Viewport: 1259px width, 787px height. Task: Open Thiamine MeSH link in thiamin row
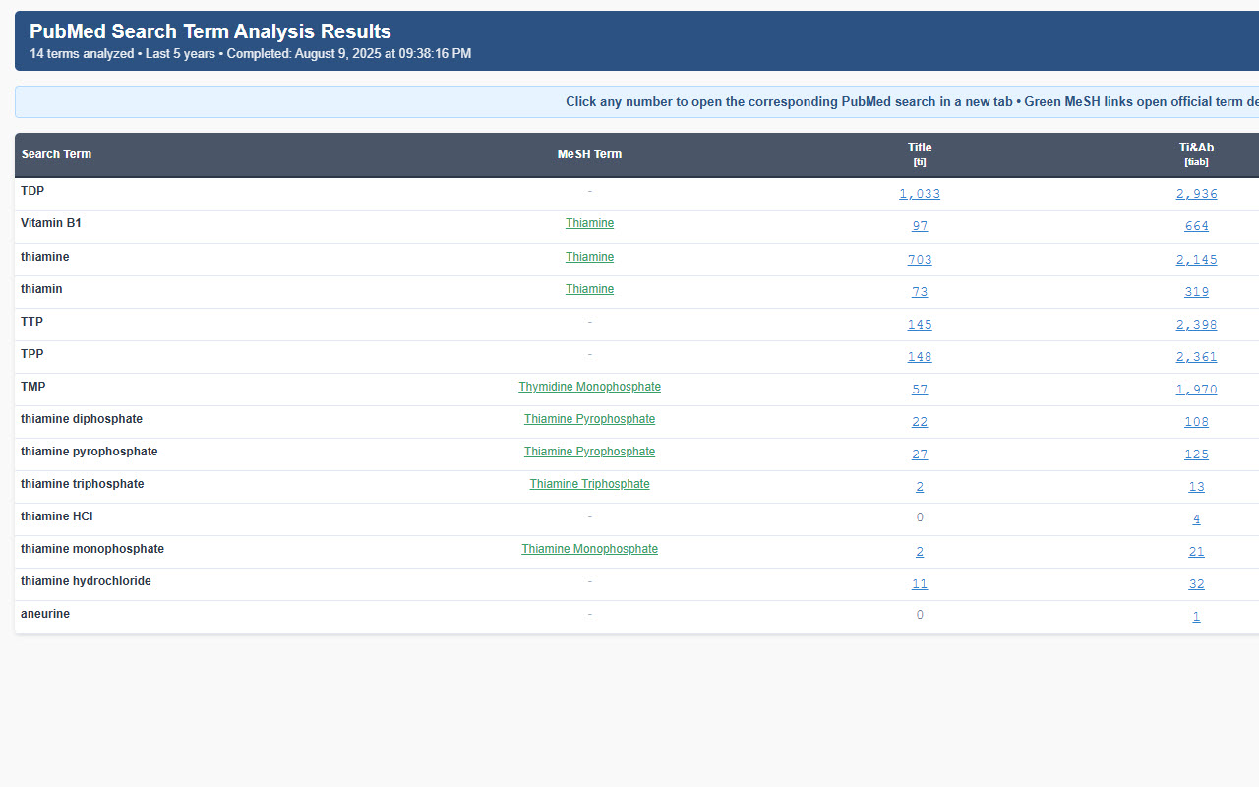coord(589,289)
